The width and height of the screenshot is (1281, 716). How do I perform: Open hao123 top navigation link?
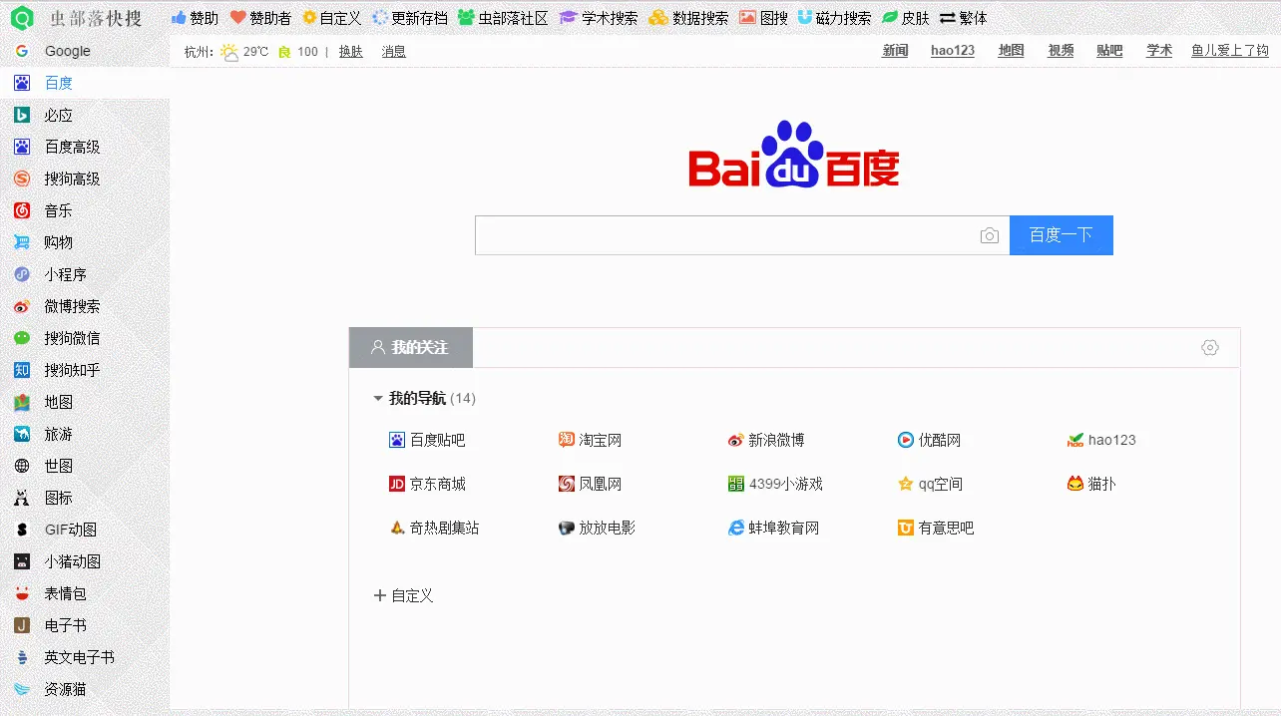coord(953,51)
